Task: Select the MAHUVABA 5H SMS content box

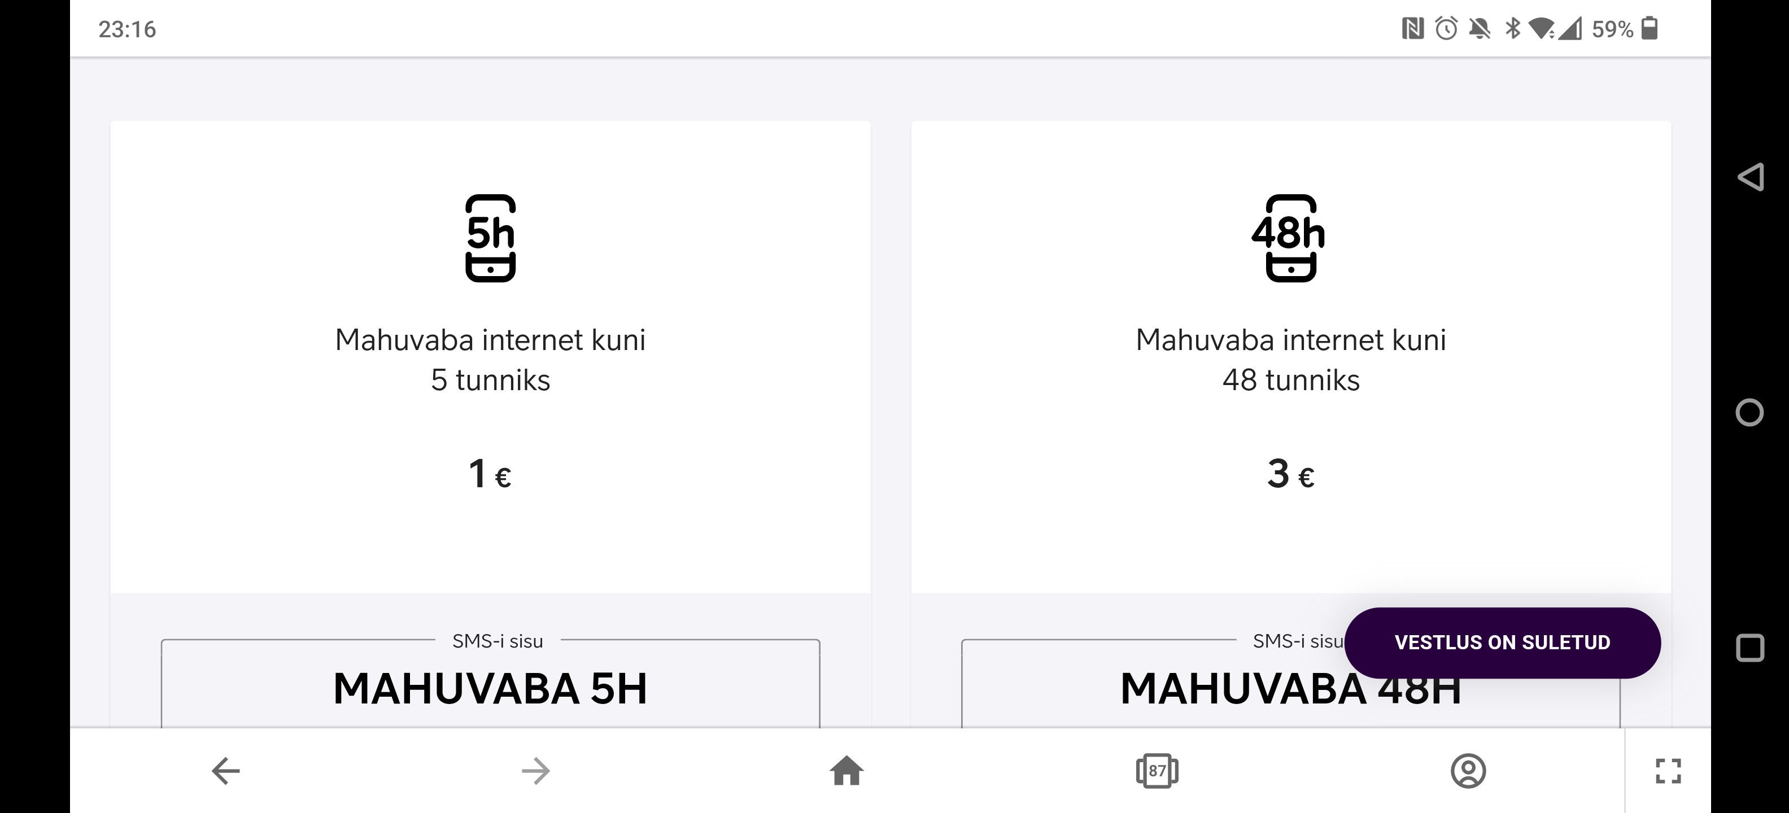Action: click(490, 683)
